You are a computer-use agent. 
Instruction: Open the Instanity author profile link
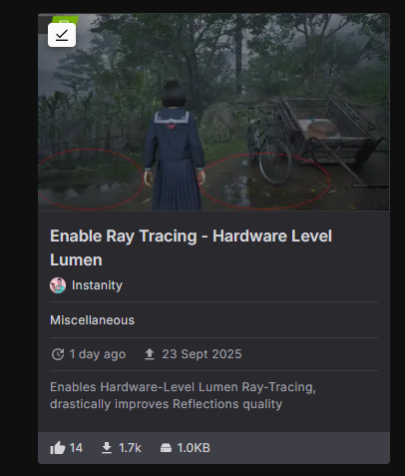[x=97, y=285]
